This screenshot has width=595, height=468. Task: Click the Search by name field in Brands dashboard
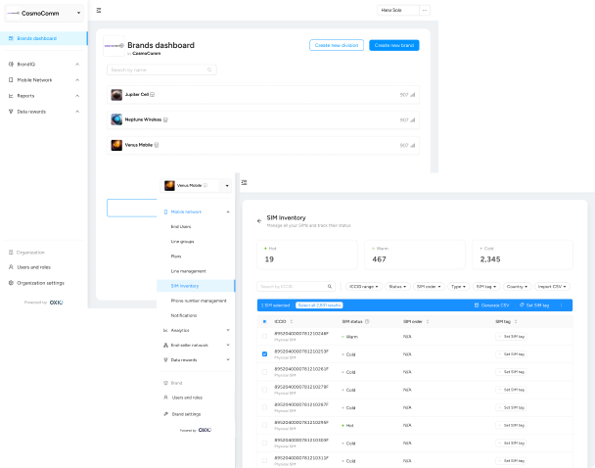[x=161, y=70]
